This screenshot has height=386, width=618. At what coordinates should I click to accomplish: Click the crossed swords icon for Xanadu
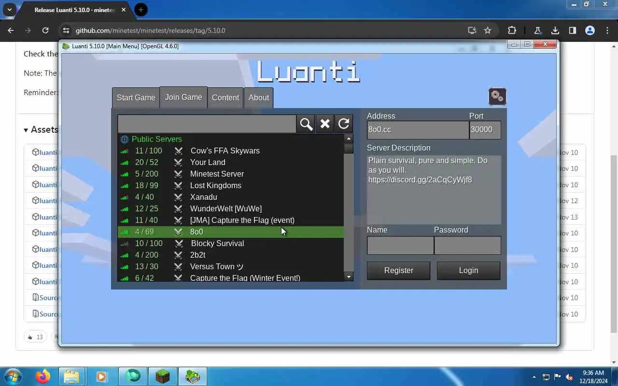179,197
